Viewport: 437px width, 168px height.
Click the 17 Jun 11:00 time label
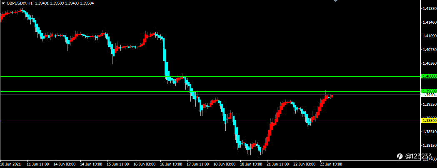coord(198,164)
